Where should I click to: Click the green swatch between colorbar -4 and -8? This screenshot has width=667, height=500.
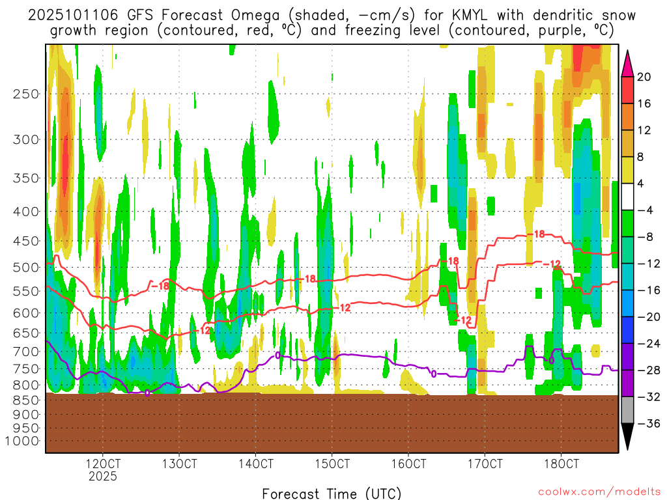tap(627, 224)
